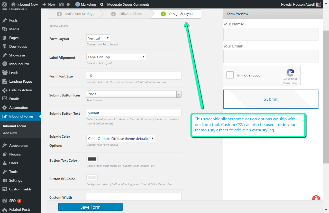This screenshot has width=329, height=213.
Task: Go to Main Form Settings step tab
Action: coord(75,14)
